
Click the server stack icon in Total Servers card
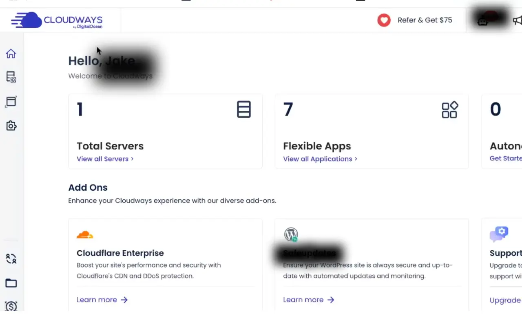click(244, 109)
